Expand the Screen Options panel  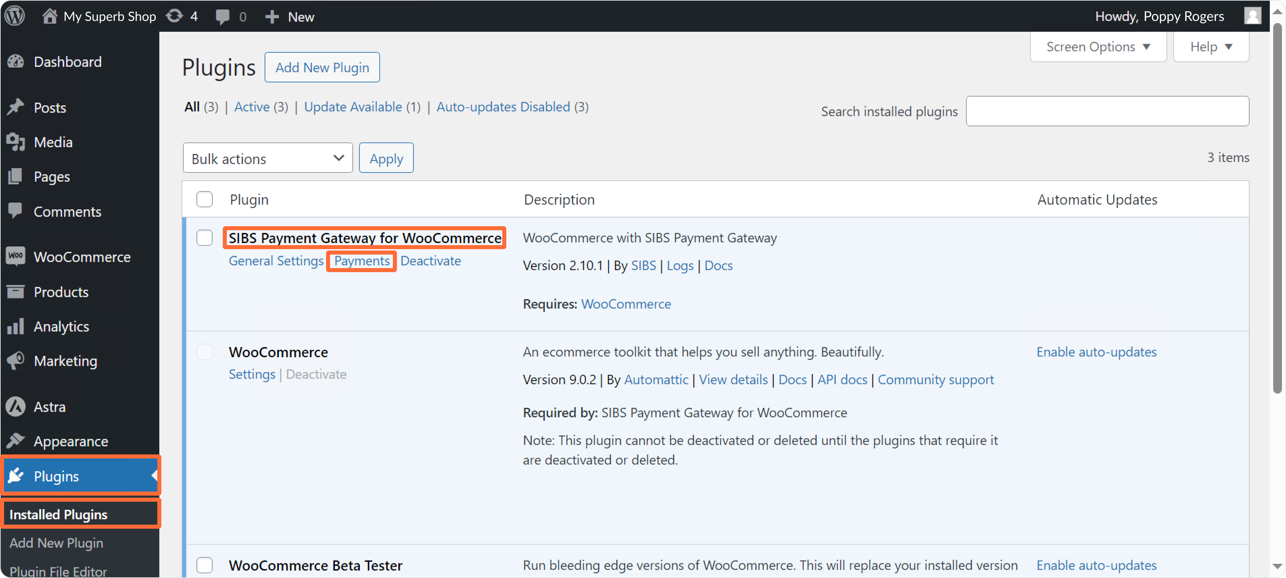pos(1098,46)
